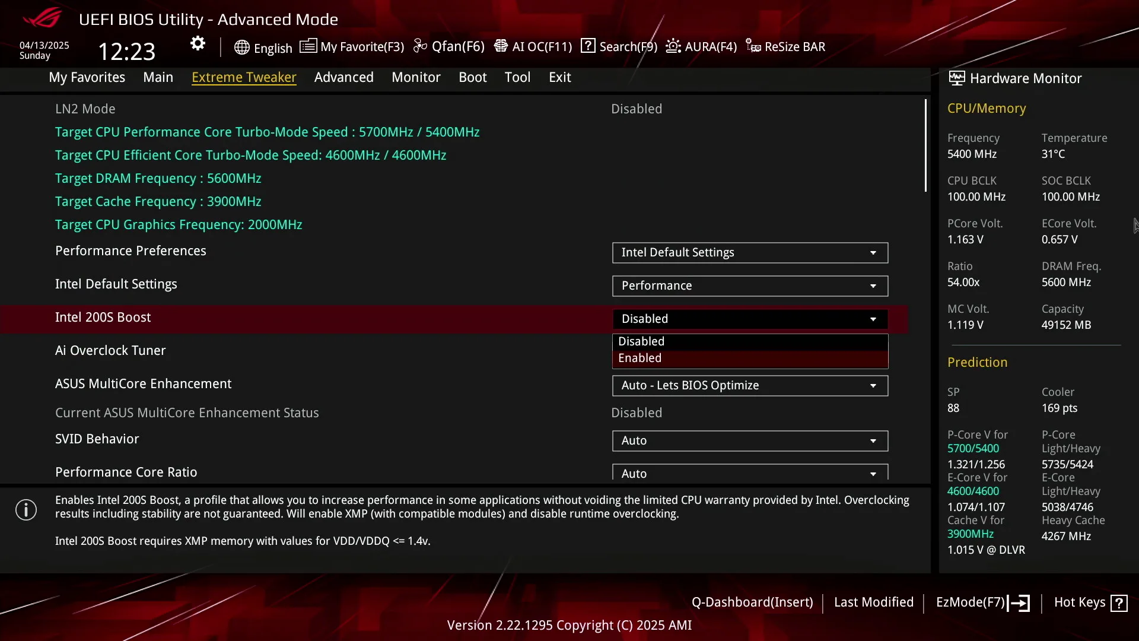
Task: Click the AURA lighting icon
Action: click(673, 46)
